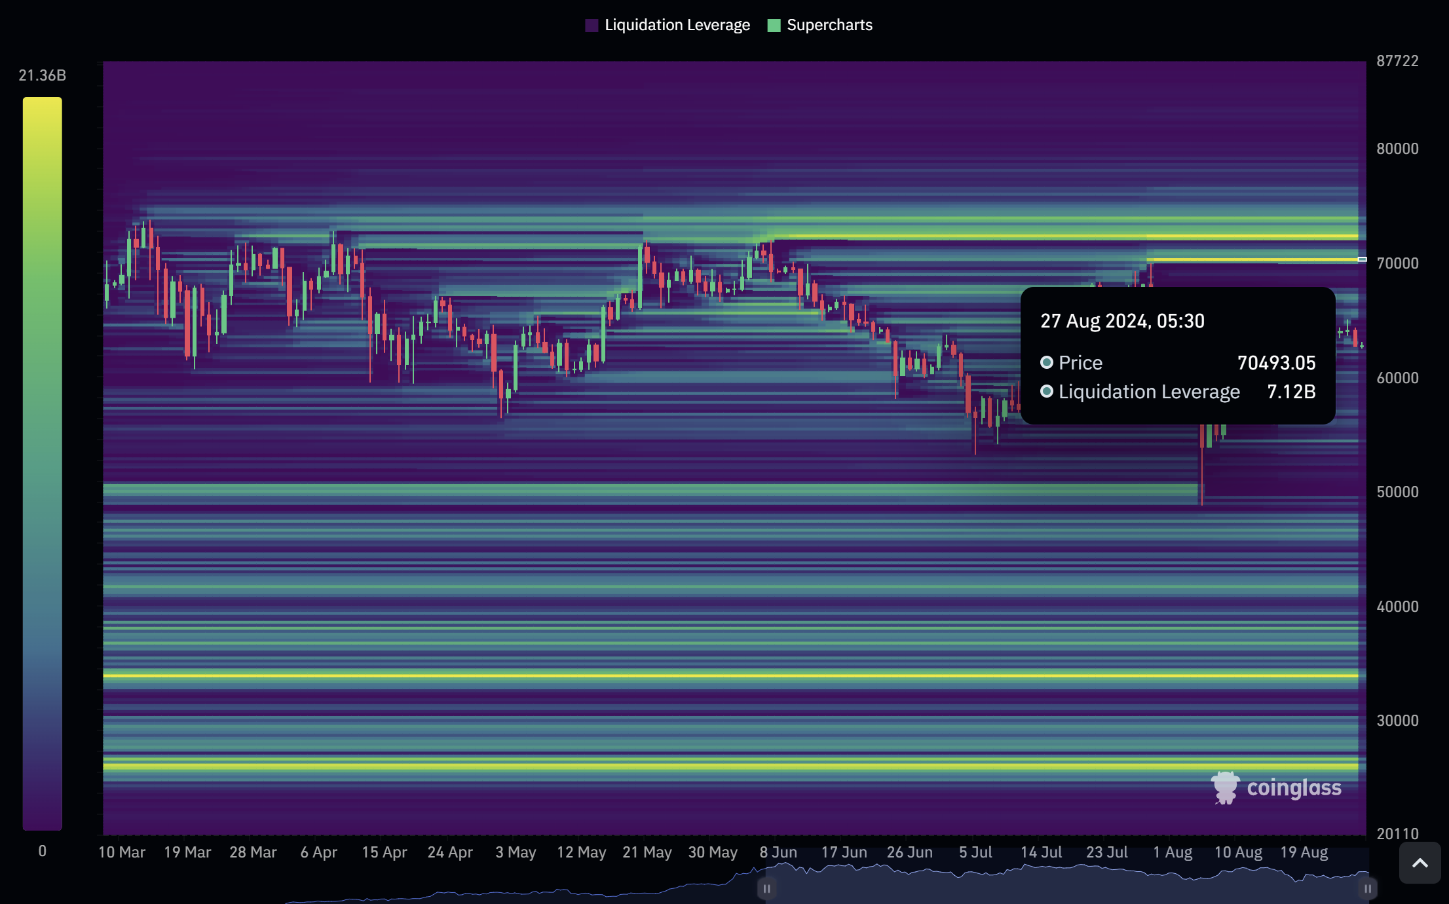
Task: Click the 8 Jun date axis label
Action: (778, 852)
